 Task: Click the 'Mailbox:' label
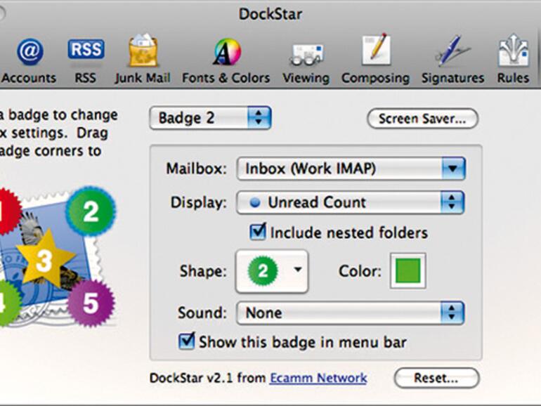(196, 169)
